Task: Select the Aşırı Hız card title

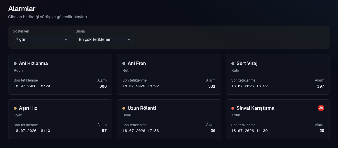Action: (x=28, y=108)
